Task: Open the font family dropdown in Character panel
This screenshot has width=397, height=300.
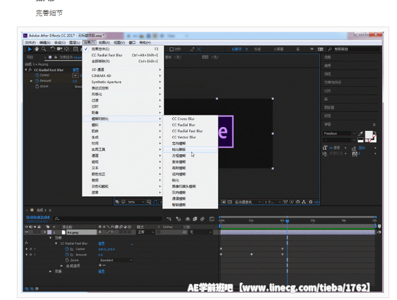Action: pyautogui.click(x=339, y=133)
